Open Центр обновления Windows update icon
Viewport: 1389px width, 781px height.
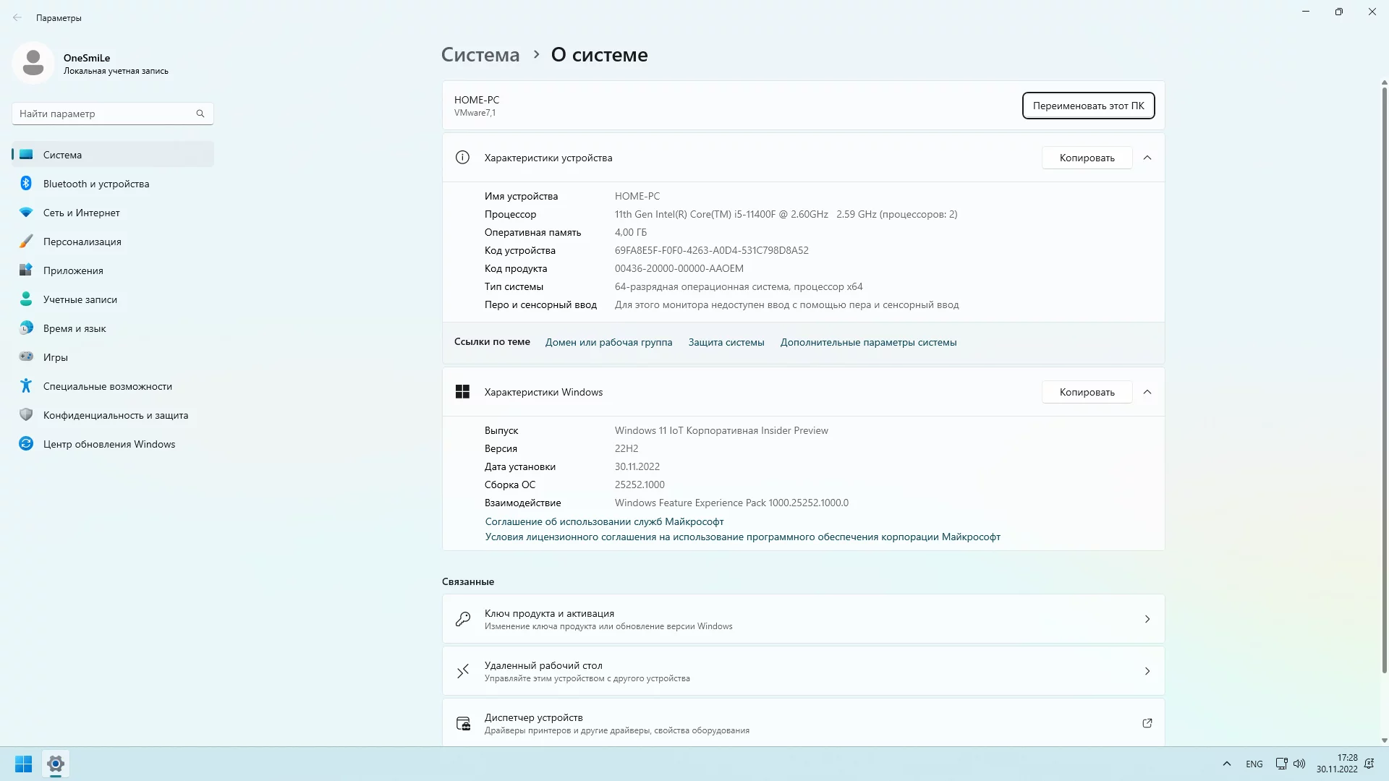click(x=26, y=444)
